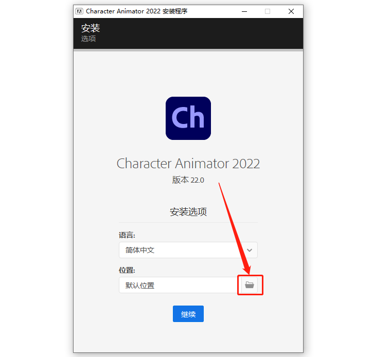Click the Adobe installer icon in title bar
The image size is (390, 357).
point(79,11)
